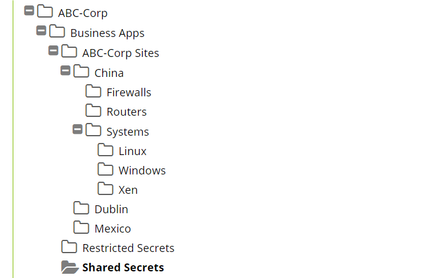The width and height of the screenshot is (421, 278).
Task: Click the Firewalls folder icon
Action: (93, 91)
